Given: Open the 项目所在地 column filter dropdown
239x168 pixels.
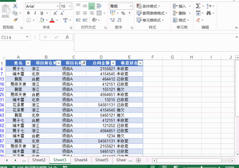Looking at the screenshot, I should (x=59, y=63).
